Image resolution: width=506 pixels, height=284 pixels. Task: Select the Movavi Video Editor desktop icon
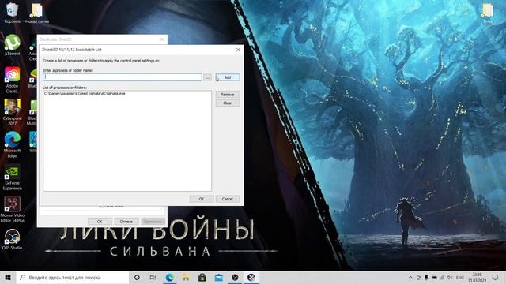pos(13,209)
